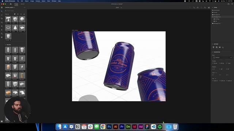
Task: Select the first Beverage Can scene item
Action: click(217, 15)
